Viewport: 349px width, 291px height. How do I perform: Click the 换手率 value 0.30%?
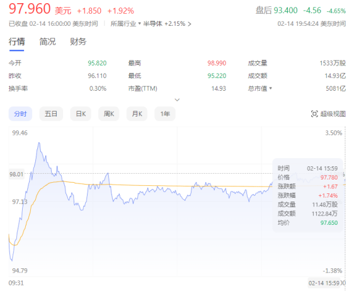[x=98, y=89]
